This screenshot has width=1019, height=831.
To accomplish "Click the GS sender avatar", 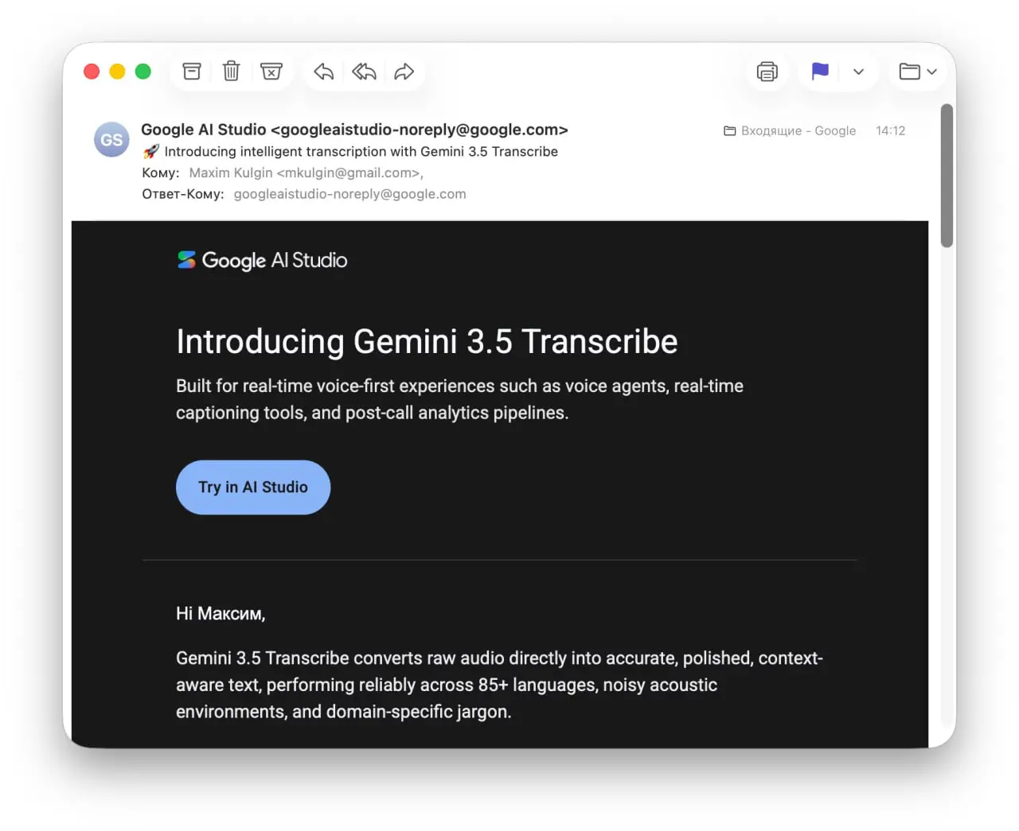I will click(x=111, y=140).
